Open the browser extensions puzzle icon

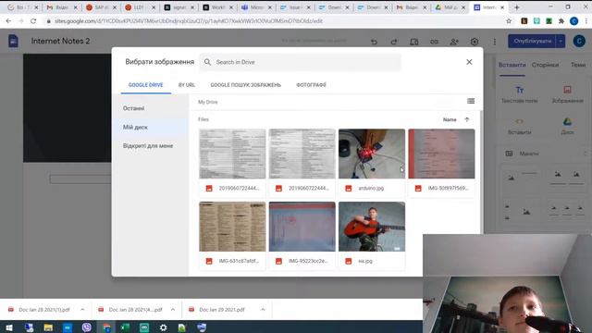(x=561, y=21)
